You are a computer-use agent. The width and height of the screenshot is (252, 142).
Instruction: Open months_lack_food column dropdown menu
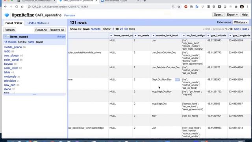(x=154, y=35)
